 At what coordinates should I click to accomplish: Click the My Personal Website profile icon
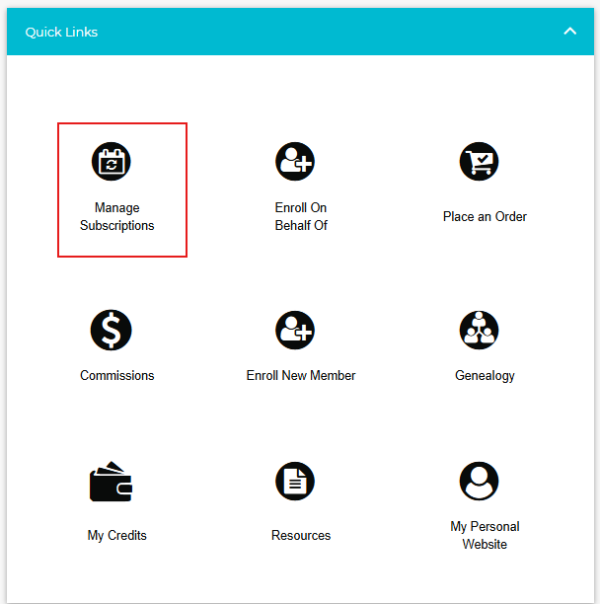click(x=479, y=481)
